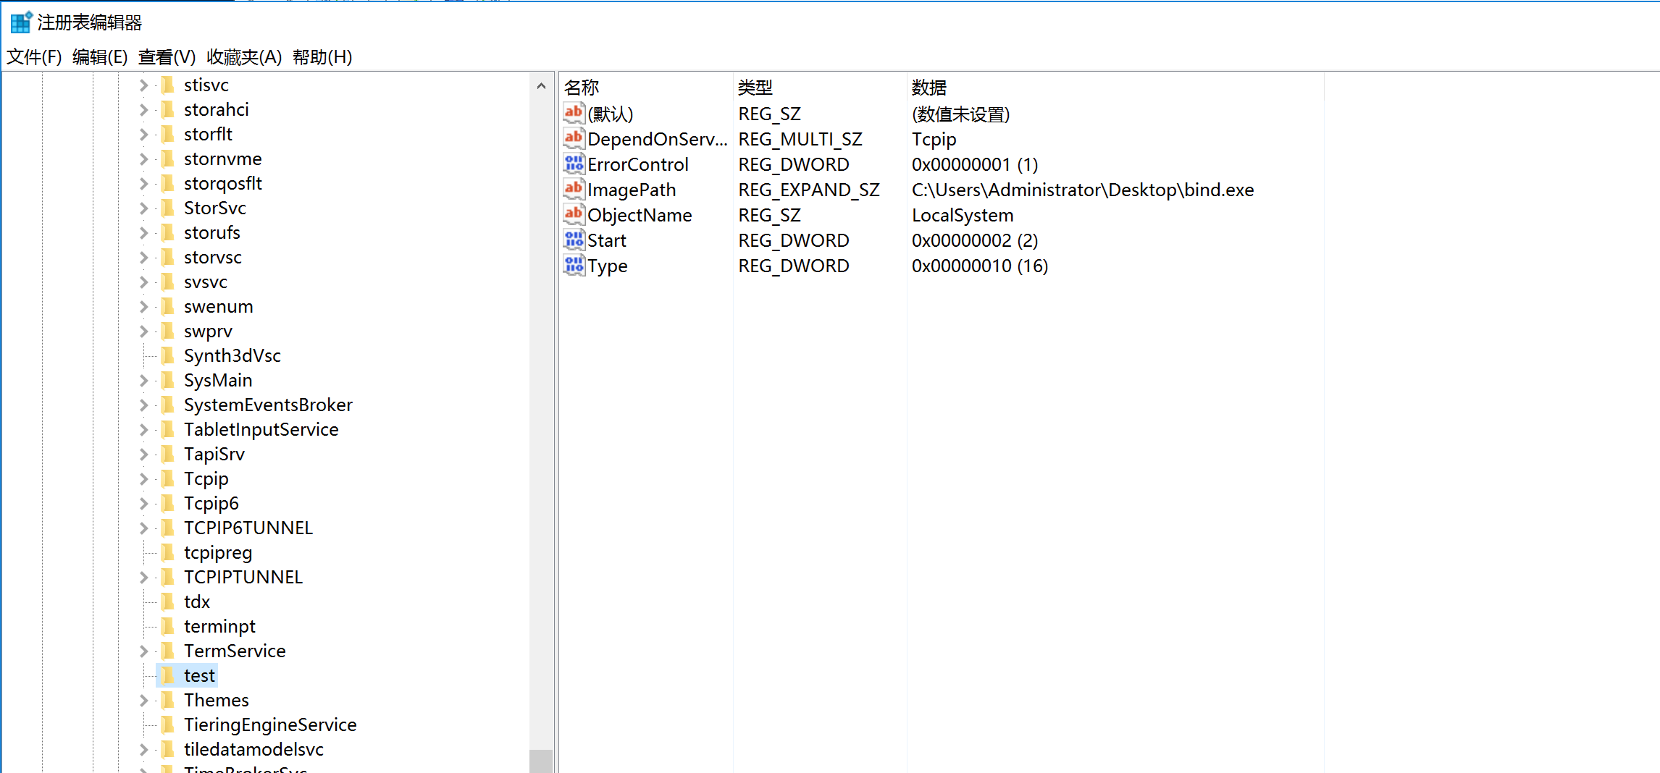This screenshot has height=773, width=1660.
Task: Expand the TabletInputService tree node
Action: (143, 430)
